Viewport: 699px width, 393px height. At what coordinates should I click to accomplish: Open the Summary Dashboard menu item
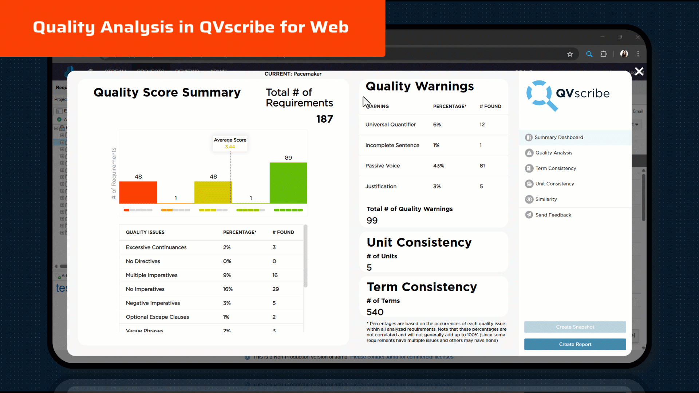pos(575,138)
